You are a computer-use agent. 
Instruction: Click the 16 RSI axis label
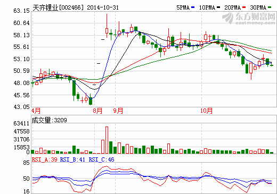click(27, 191)
